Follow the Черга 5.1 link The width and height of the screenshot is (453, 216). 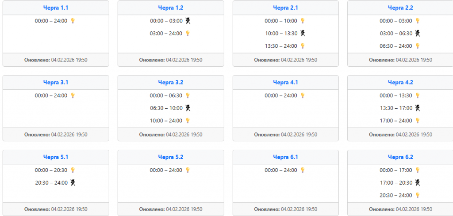click(56, 157)
